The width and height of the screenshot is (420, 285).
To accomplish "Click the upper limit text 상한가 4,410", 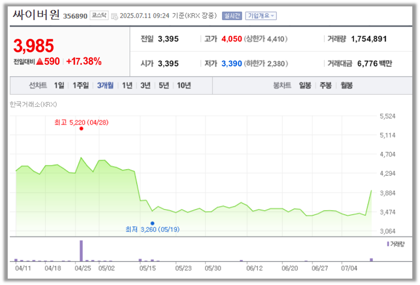I will [x=266, y=39].
